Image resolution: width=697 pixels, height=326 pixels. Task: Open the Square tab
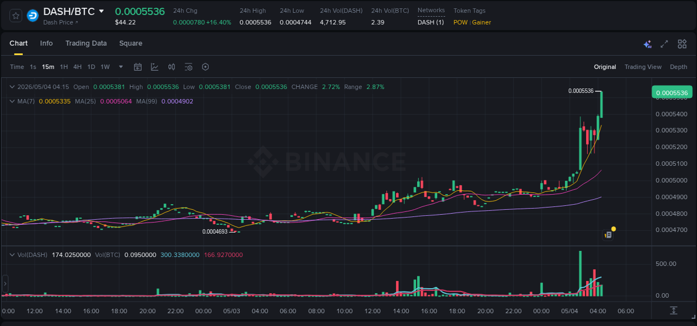130,43
